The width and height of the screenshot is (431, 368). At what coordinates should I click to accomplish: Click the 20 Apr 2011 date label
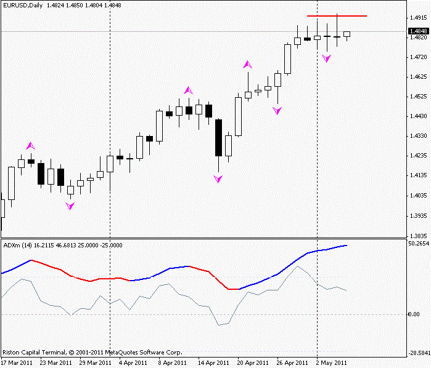click(253, 363)
